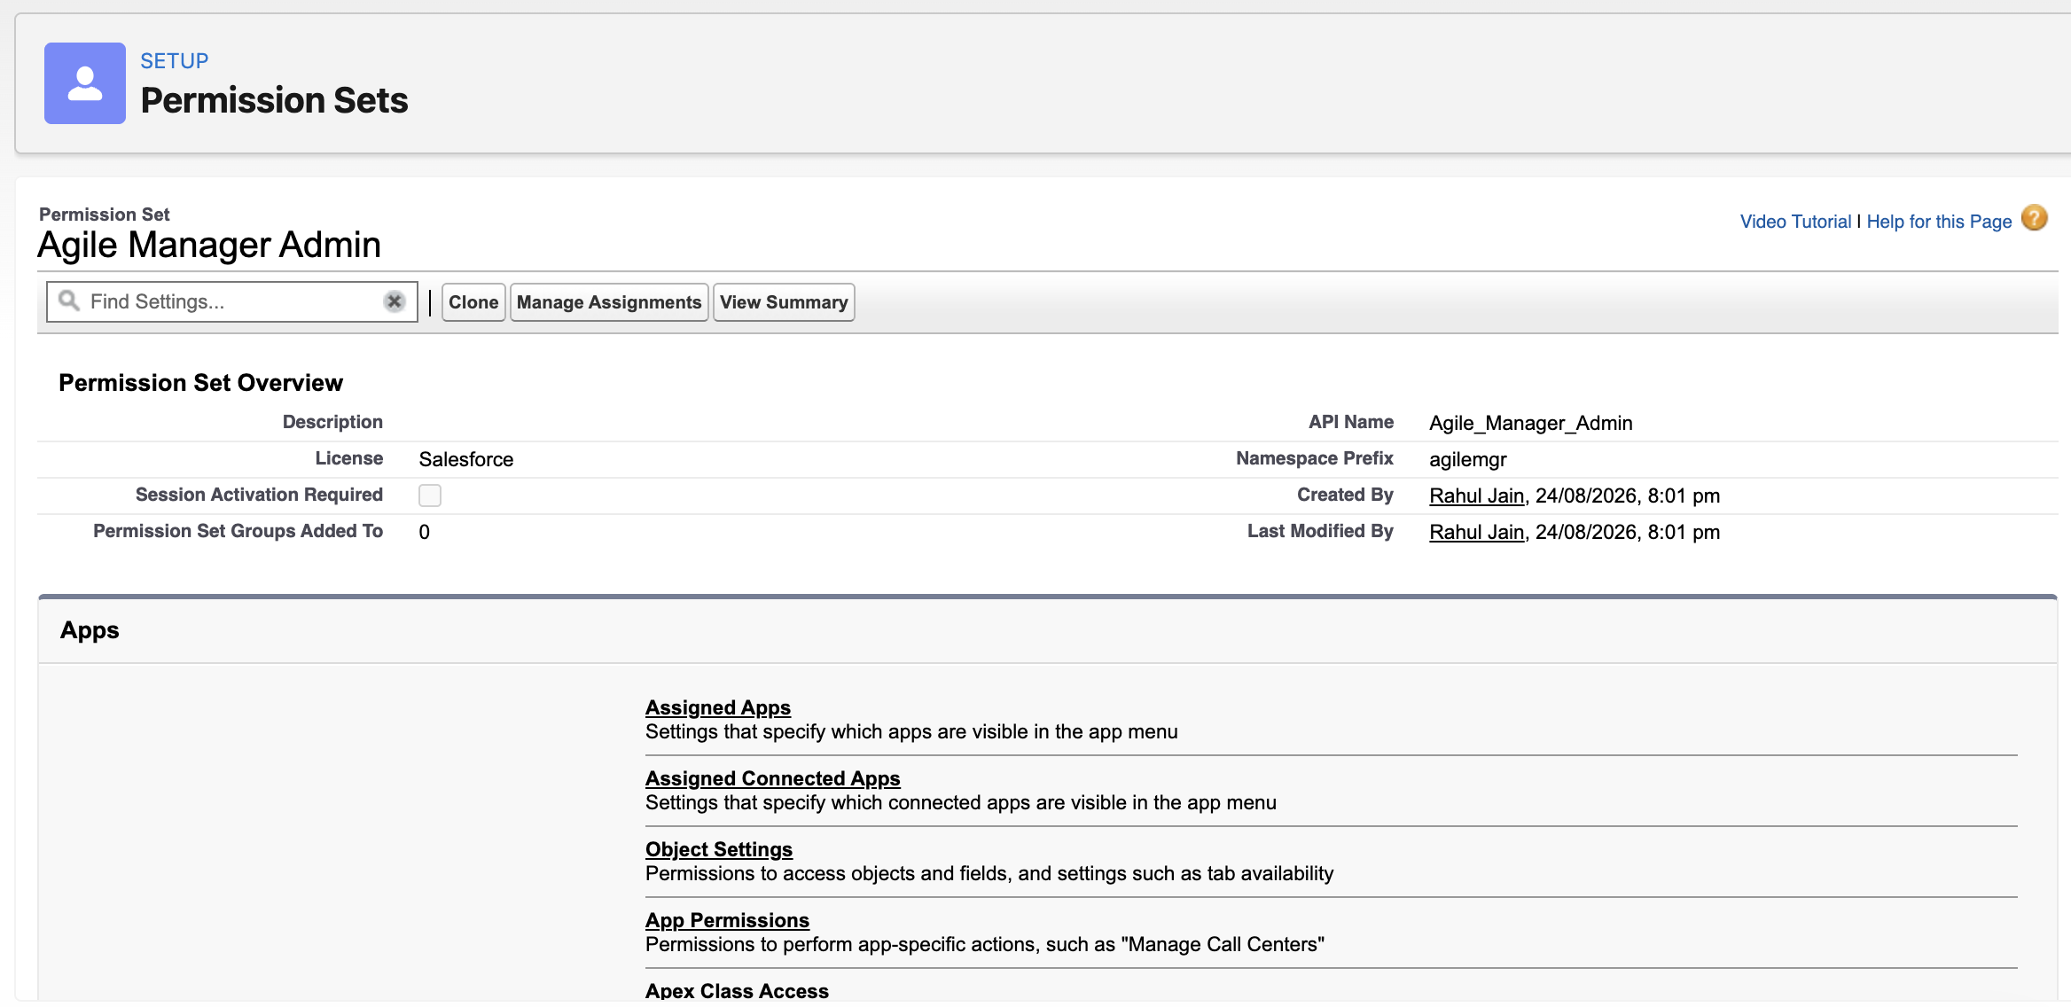Open the Assigned Apps settings link
This screenshot has width=2071, height=1007.
(718, 707)
